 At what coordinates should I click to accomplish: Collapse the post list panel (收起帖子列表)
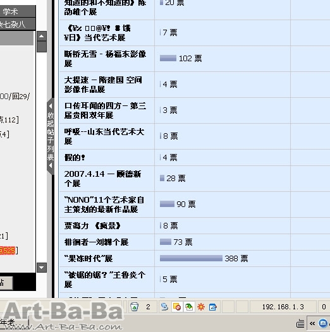click(x=51, y=136)
